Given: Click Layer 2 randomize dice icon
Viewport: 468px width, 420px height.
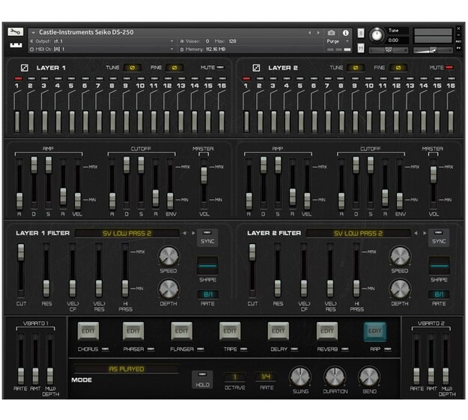Looking at the screenshot, I should (256, 68).
